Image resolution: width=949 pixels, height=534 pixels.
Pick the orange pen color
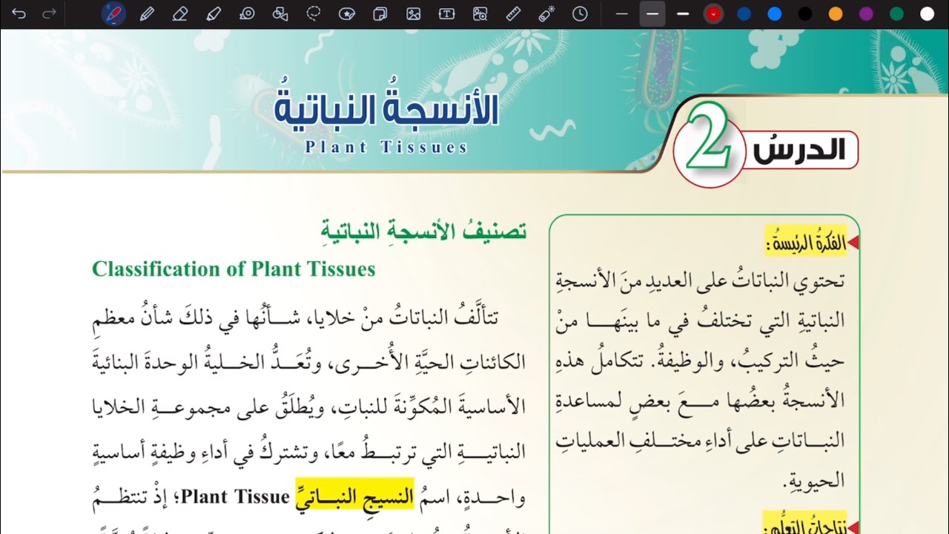coord(836,14)
